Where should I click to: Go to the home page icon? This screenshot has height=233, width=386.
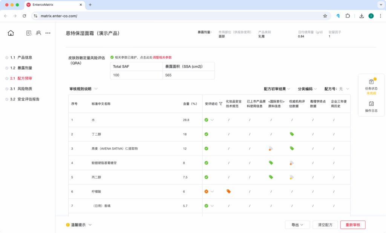pyautogui.click(x=11, y=33)
